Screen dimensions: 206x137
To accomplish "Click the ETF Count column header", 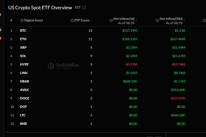I will (x=82, y=20).
